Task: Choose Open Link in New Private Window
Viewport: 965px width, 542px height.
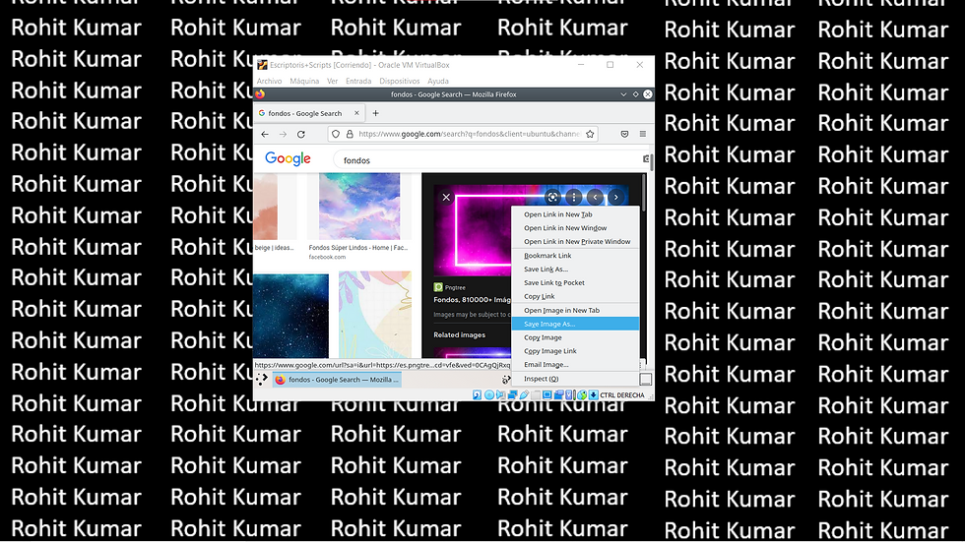Action: pyautogui.click(x=575, y=242)
